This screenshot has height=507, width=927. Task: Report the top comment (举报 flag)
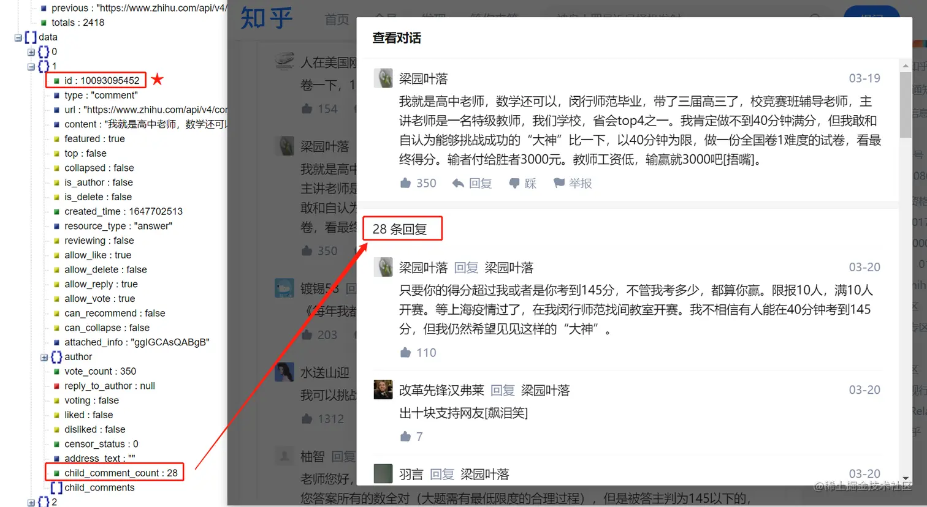pyautogui.click(x=573, y=184)
